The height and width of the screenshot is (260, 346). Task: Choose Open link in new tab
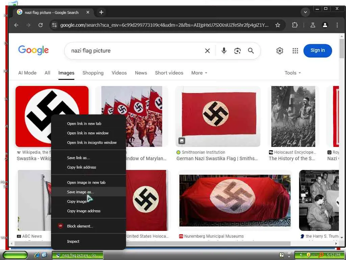89,124
